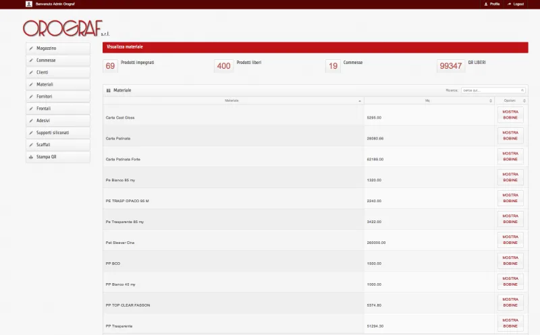Open the Profile link in top bar
Viewport: 540px width, 335px height.
492,4
